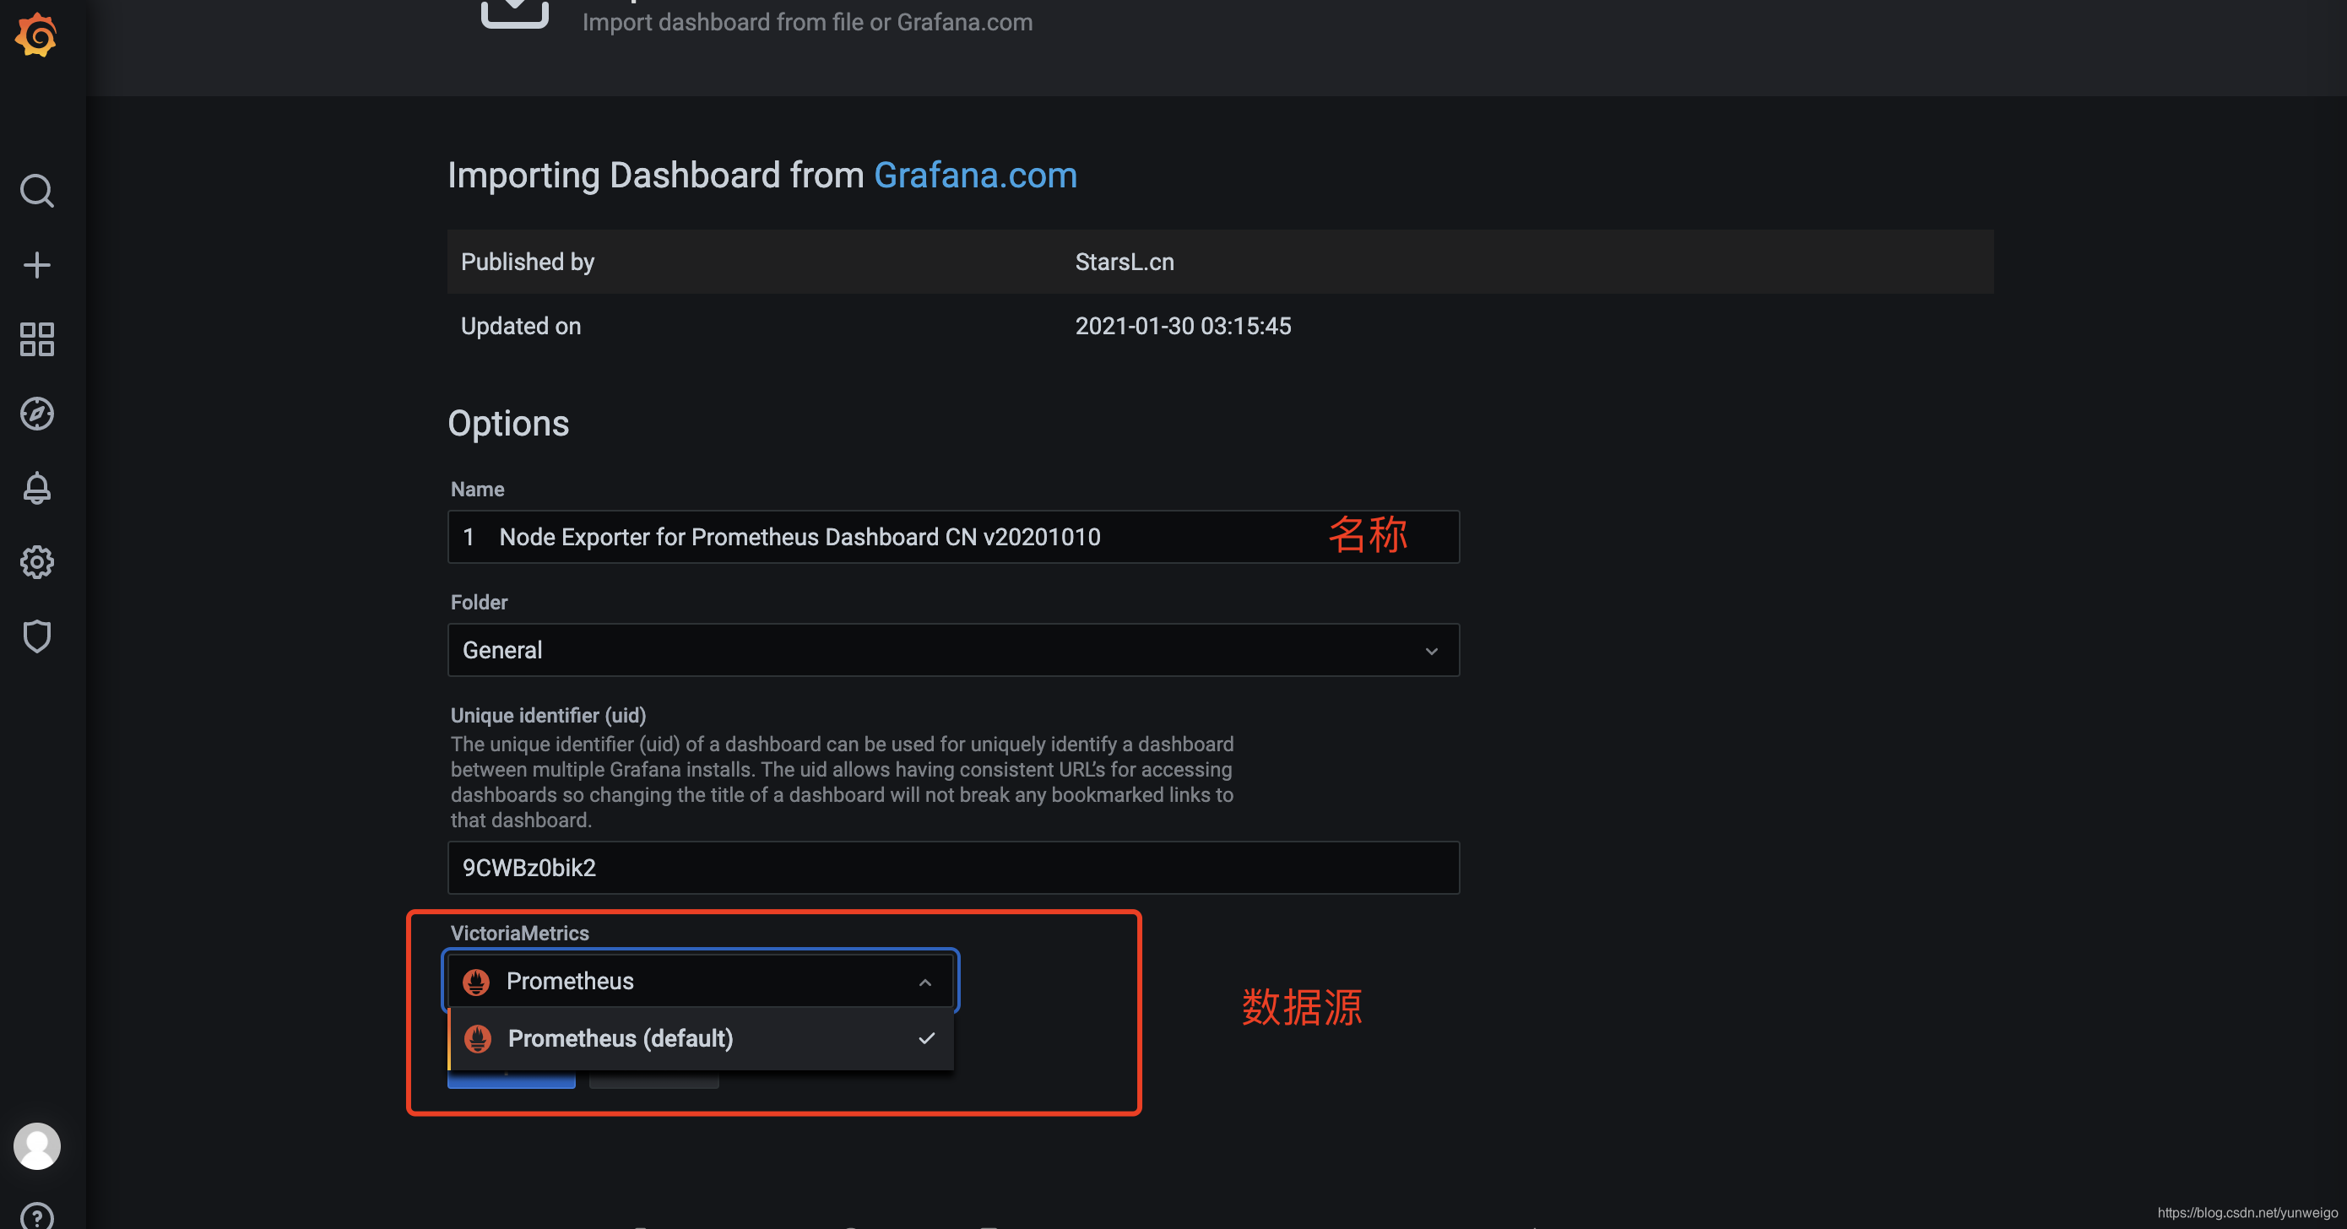Viewport: 2347px width, 1229px height.
Task: Click the updated date 2021-01-30 03:15:45
Action: click(x=1183, y=326)
